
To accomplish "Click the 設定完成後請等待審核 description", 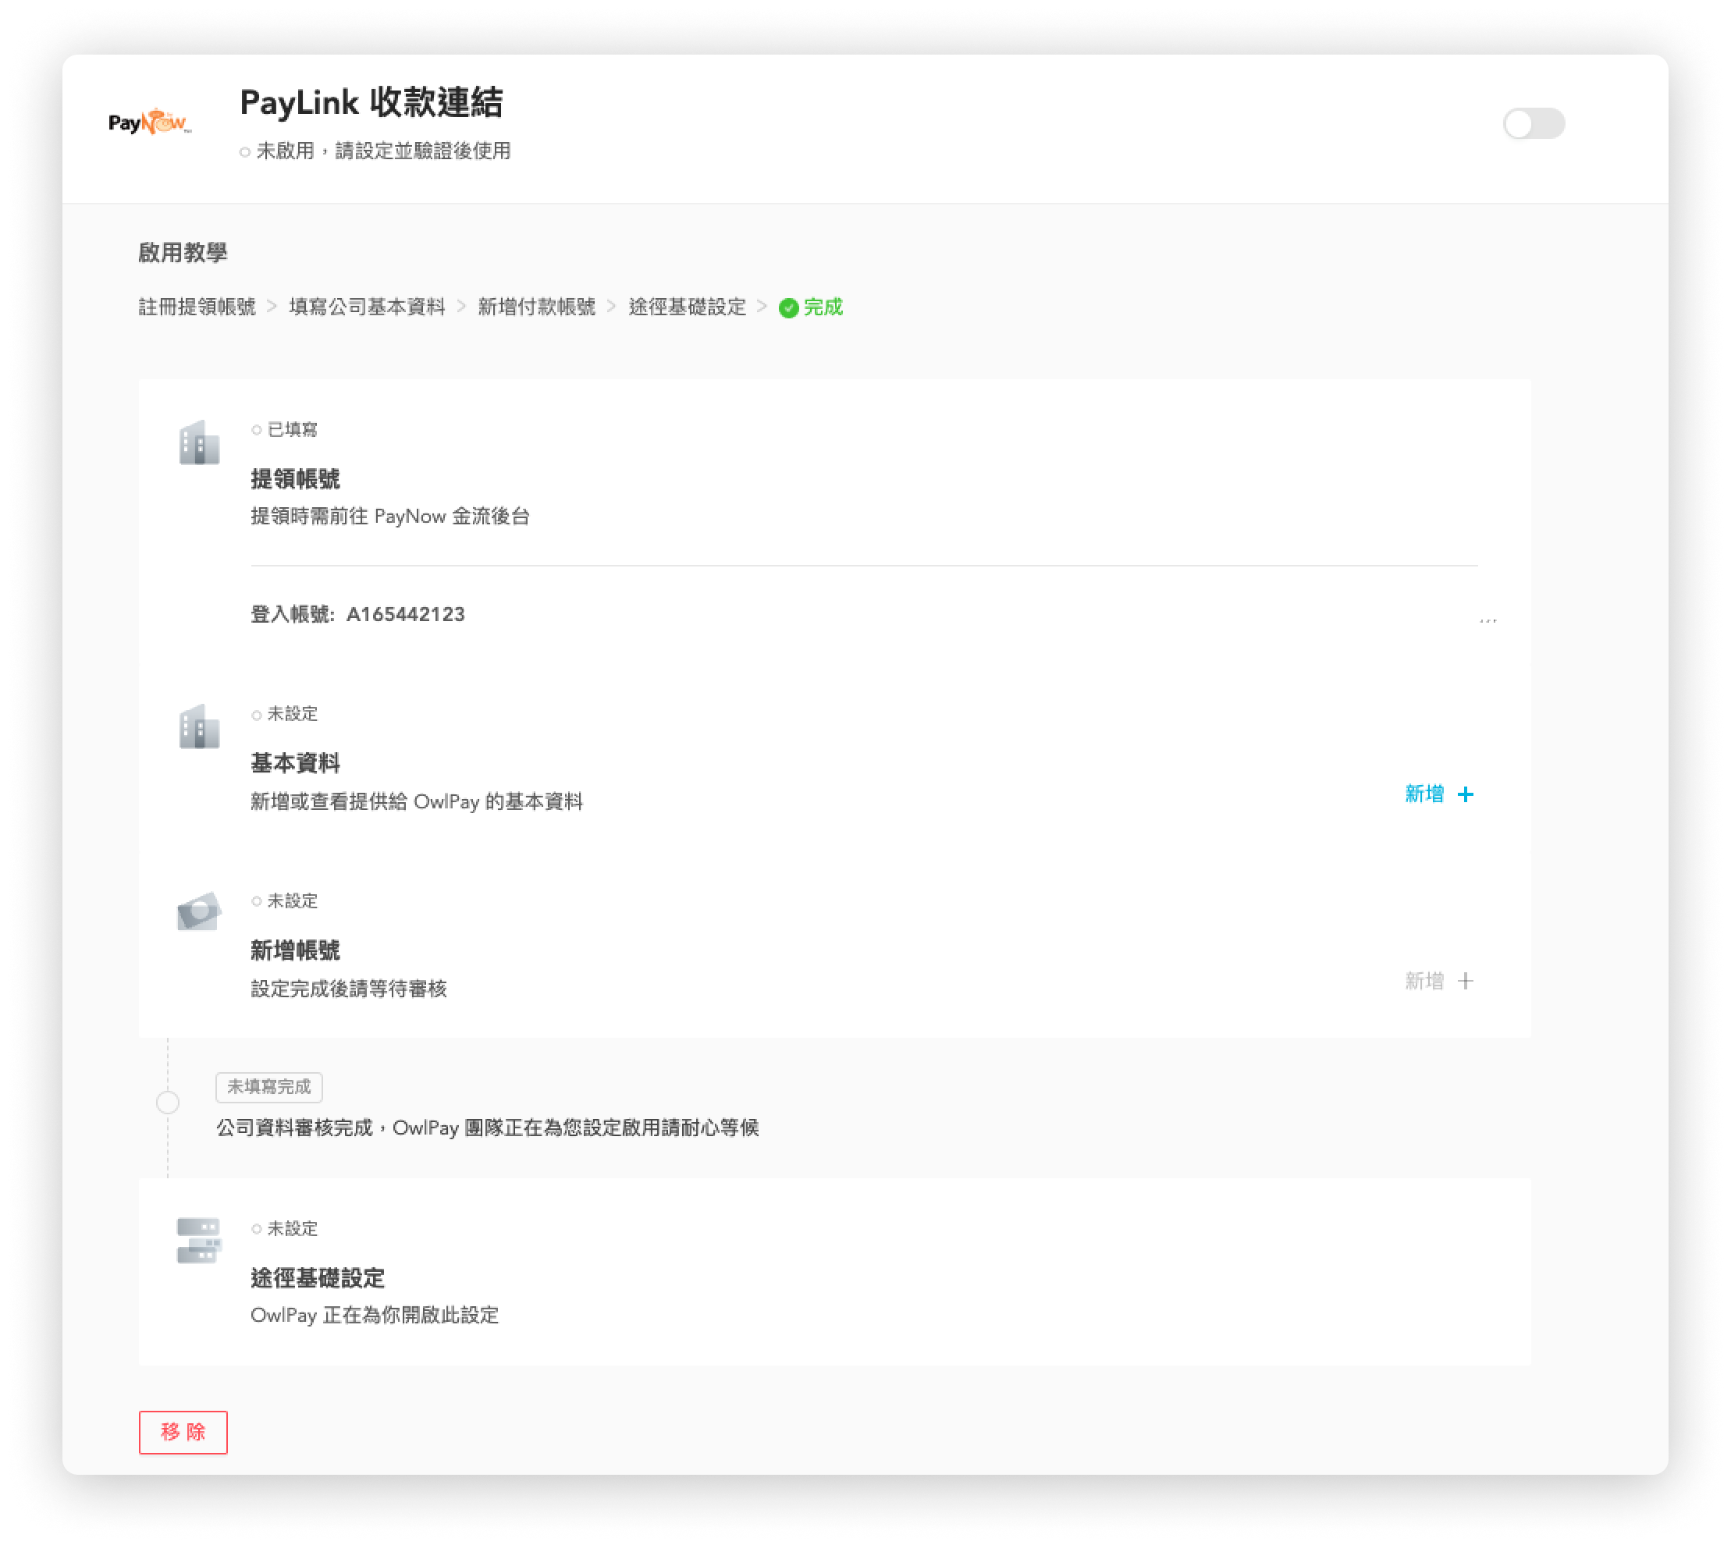I will (349, 988).
